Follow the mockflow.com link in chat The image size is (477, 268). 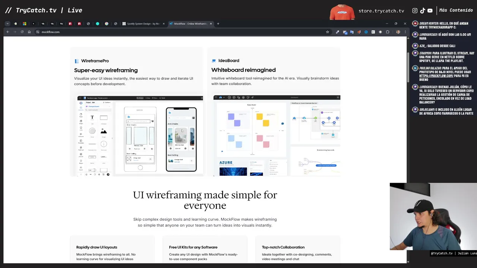click(x=436, y=76)
